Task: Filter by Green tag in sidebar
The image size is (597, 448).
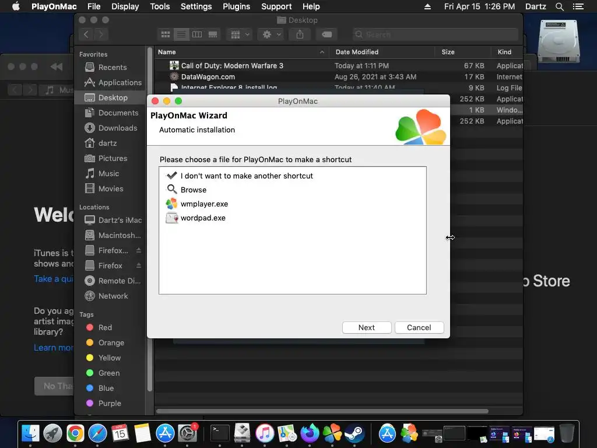Action: click(110, 373)
